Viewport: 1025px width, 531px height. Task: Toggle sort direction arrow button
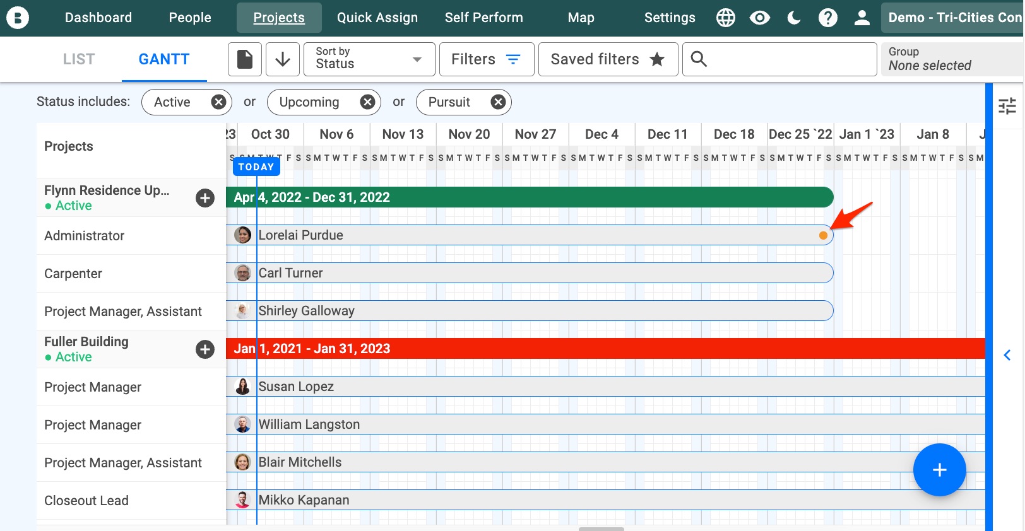point(283,59)
